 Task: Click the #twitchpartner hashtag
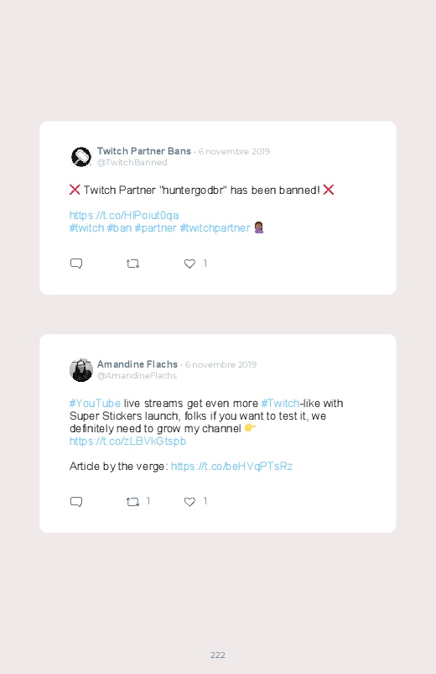(x=215, y=227)
